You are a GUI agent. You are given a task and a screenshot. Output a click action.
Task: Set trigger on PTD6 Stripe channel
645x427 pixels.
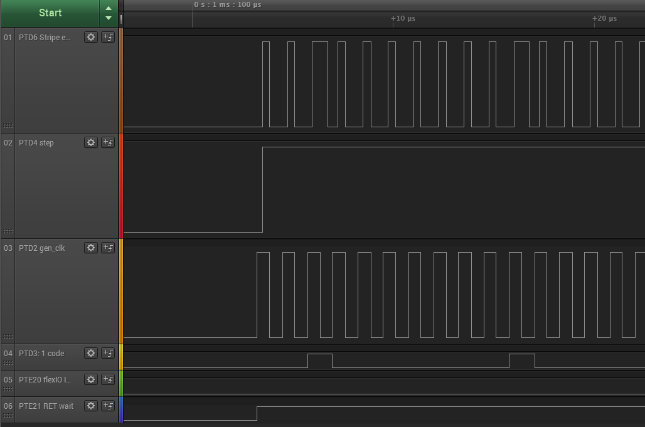pyautogui.click(x=108, y=37)
